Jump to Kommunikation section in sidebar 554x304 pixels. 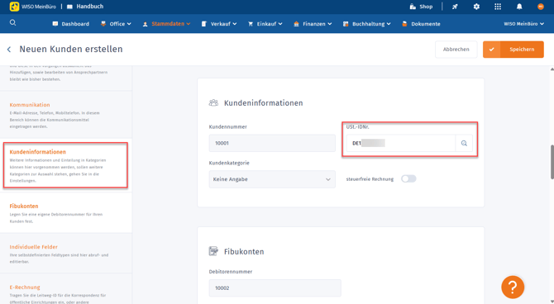point(30,105)
